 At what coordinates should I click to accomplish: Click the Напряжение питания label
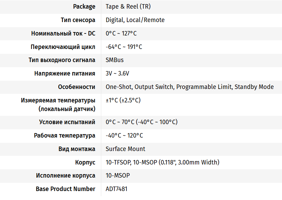(x=65, y=73)
